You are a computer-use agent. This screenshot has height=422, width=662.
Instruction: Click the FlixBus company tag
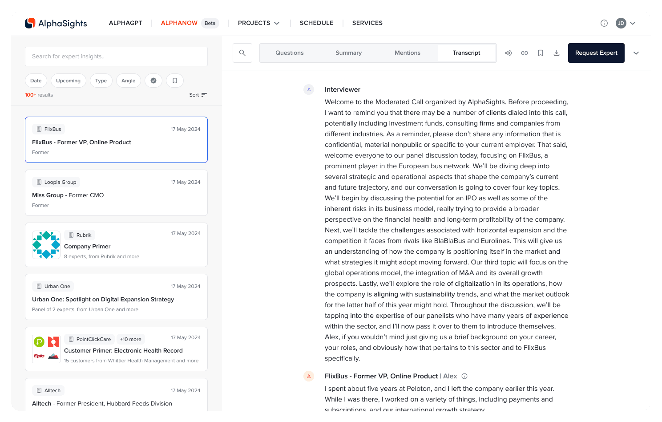coord(48,129)
